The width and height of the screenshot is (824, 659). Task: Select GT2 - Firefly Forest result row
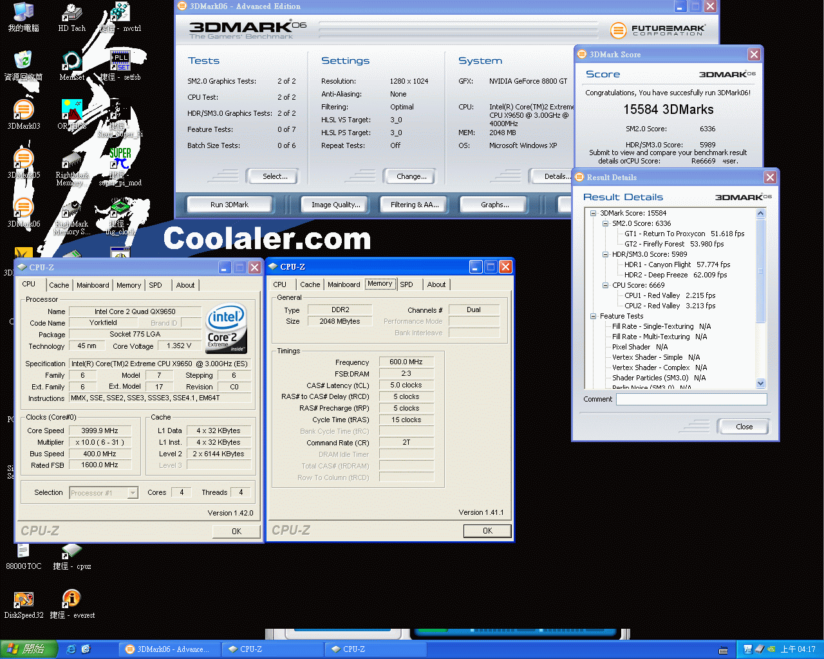click(674, 244)
